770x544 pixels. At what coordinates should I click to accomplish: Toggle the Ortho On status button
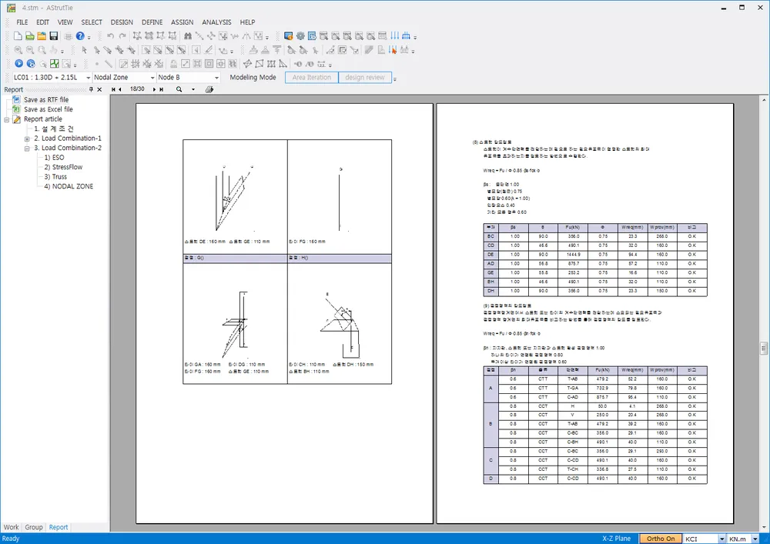pyautogui.click(x=661, y=539)
